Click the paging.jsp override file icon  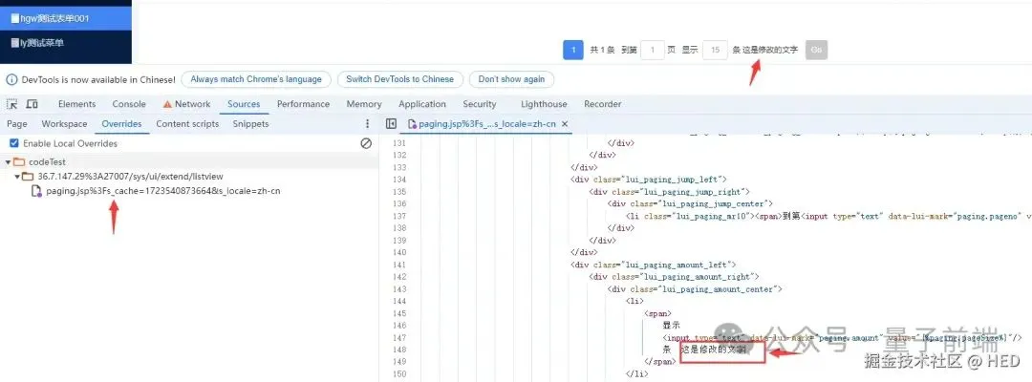tap(37, 191)
